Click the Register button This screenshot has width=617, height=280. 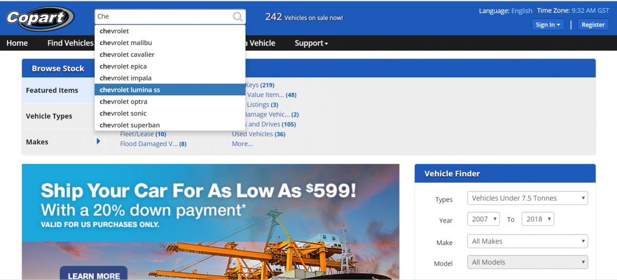pyautogui.click(x=593, y=25)
